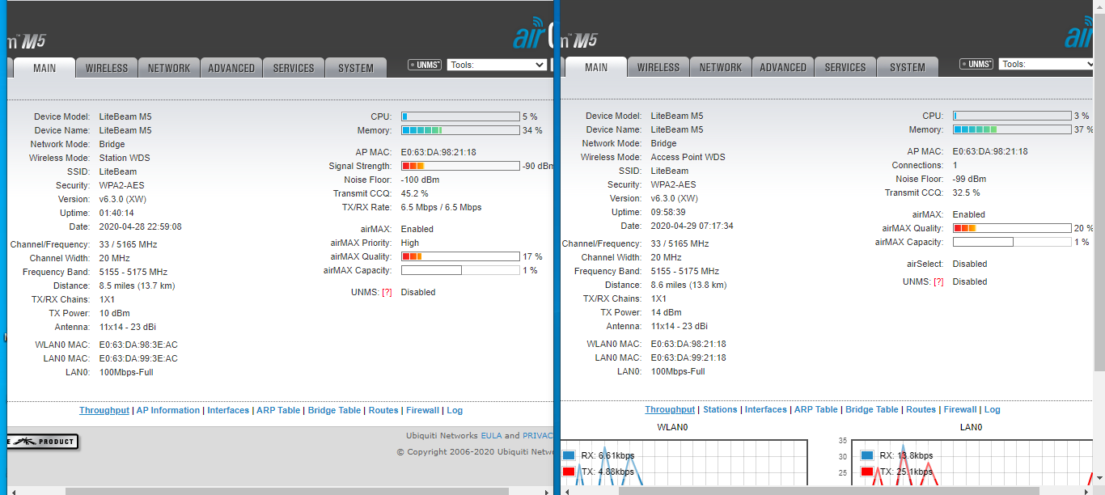Click the CPU usage bar in left window
Image resolution: width=1105 pixels, height=495 pixels.
tap(460, 116)
